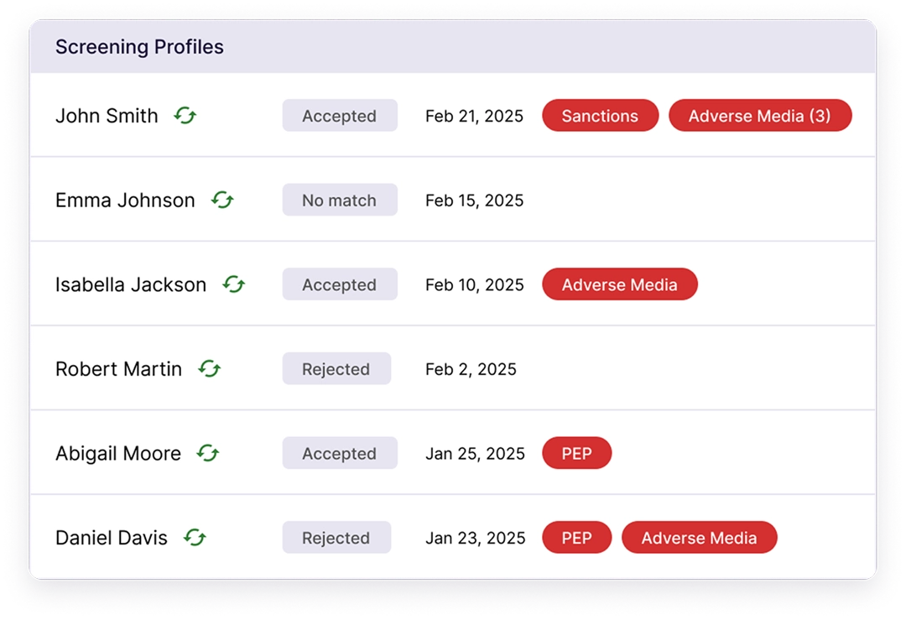Open Emma Johnson's profile by name
Screen dimensions: 906x620
(125, 201)
